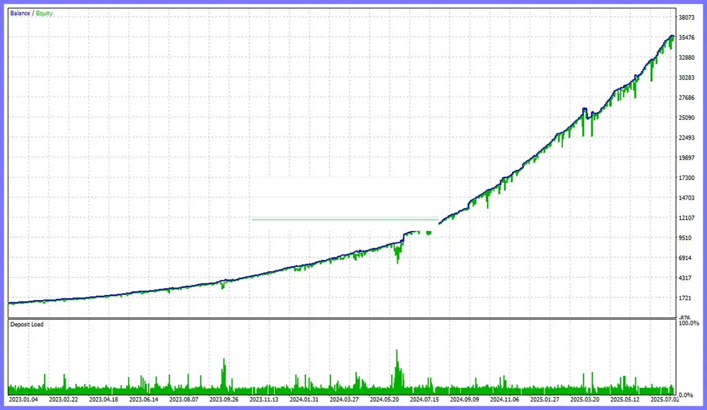The height and width of the screenshot is (410, 707).
Task: Select the 6914 axis label
Action: click(686, 258)
